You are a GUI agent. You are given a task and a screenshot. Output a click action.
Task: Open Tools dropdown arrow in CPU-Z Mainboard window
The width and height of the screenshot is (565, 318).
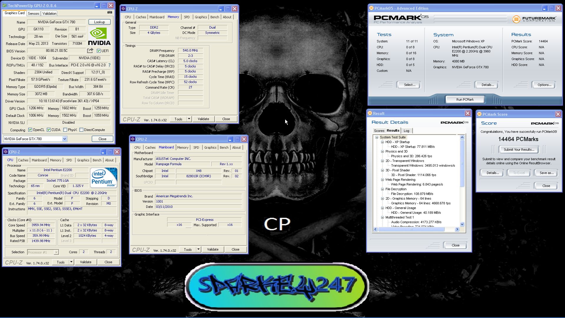coord(198,249)
